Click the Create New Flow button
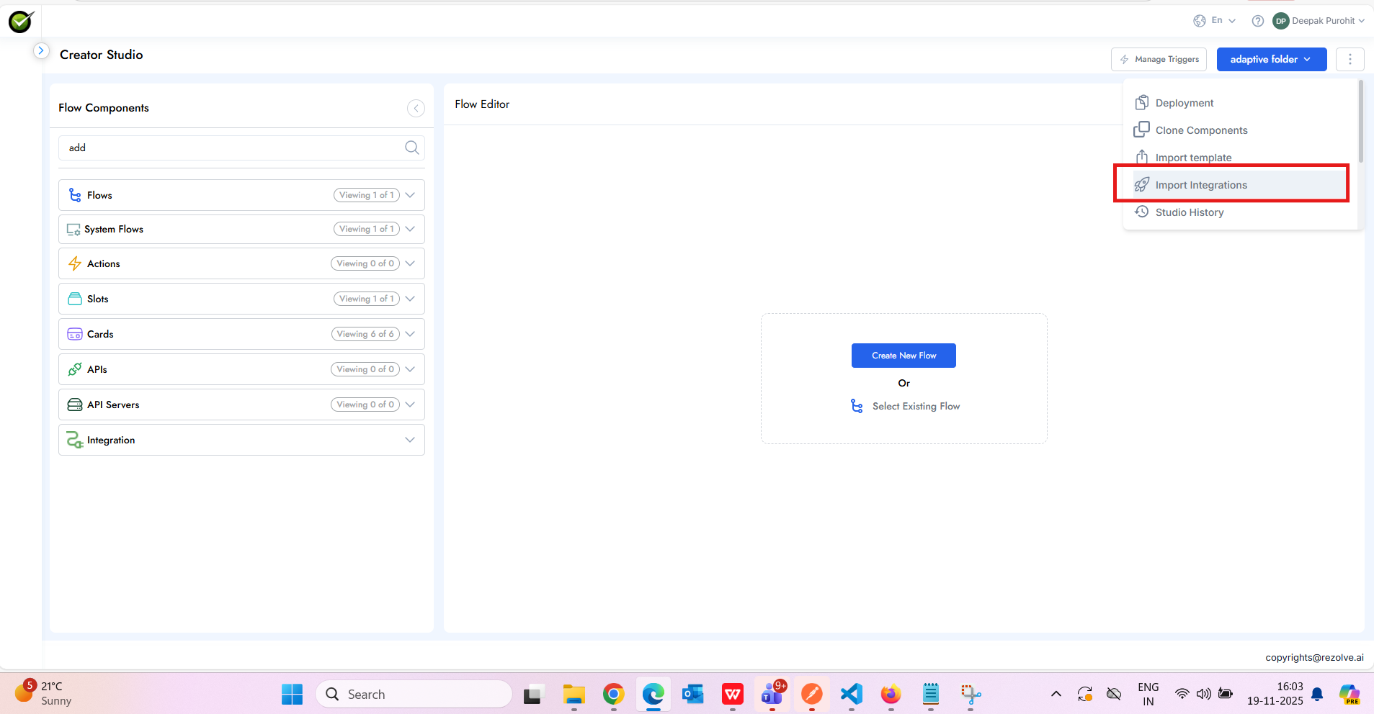 click(x=904, y=355)
